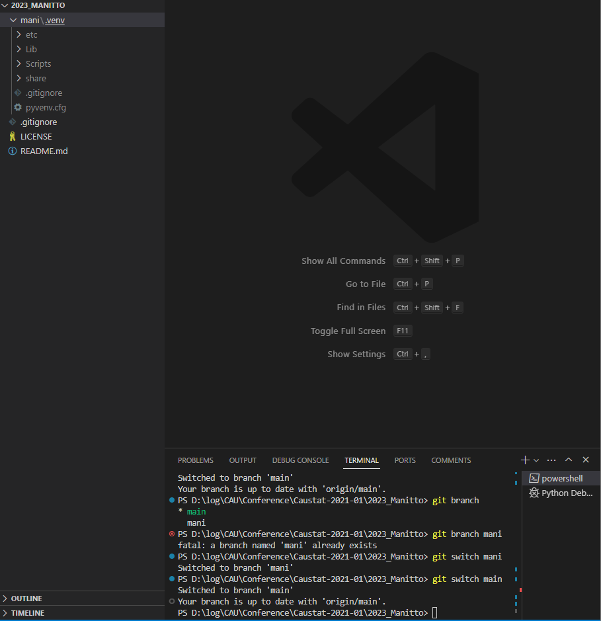Expand the Scripts folder
The image size is (601, 621).
(x=19, y=63)
